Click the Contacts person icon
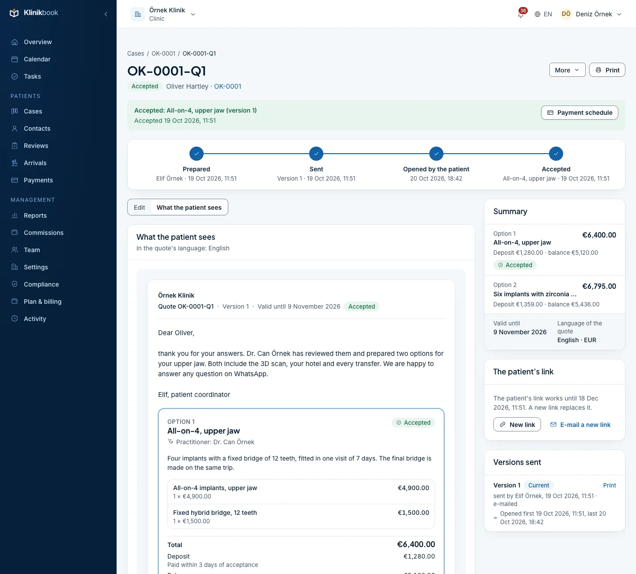The width and height of the screenshot is (636, 574). pyautogui.click(x=15, y=128)
